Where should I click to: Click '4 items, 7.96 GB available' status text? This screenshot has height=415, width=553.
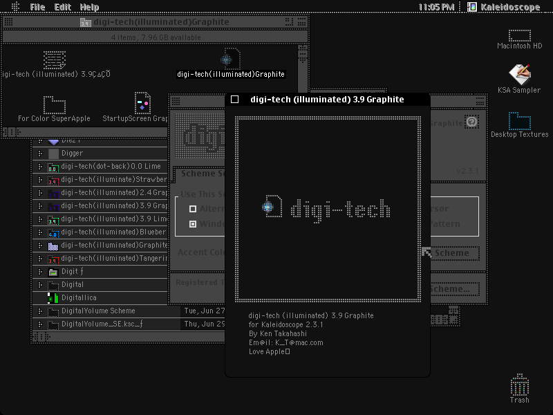click(x=156, y=37)
